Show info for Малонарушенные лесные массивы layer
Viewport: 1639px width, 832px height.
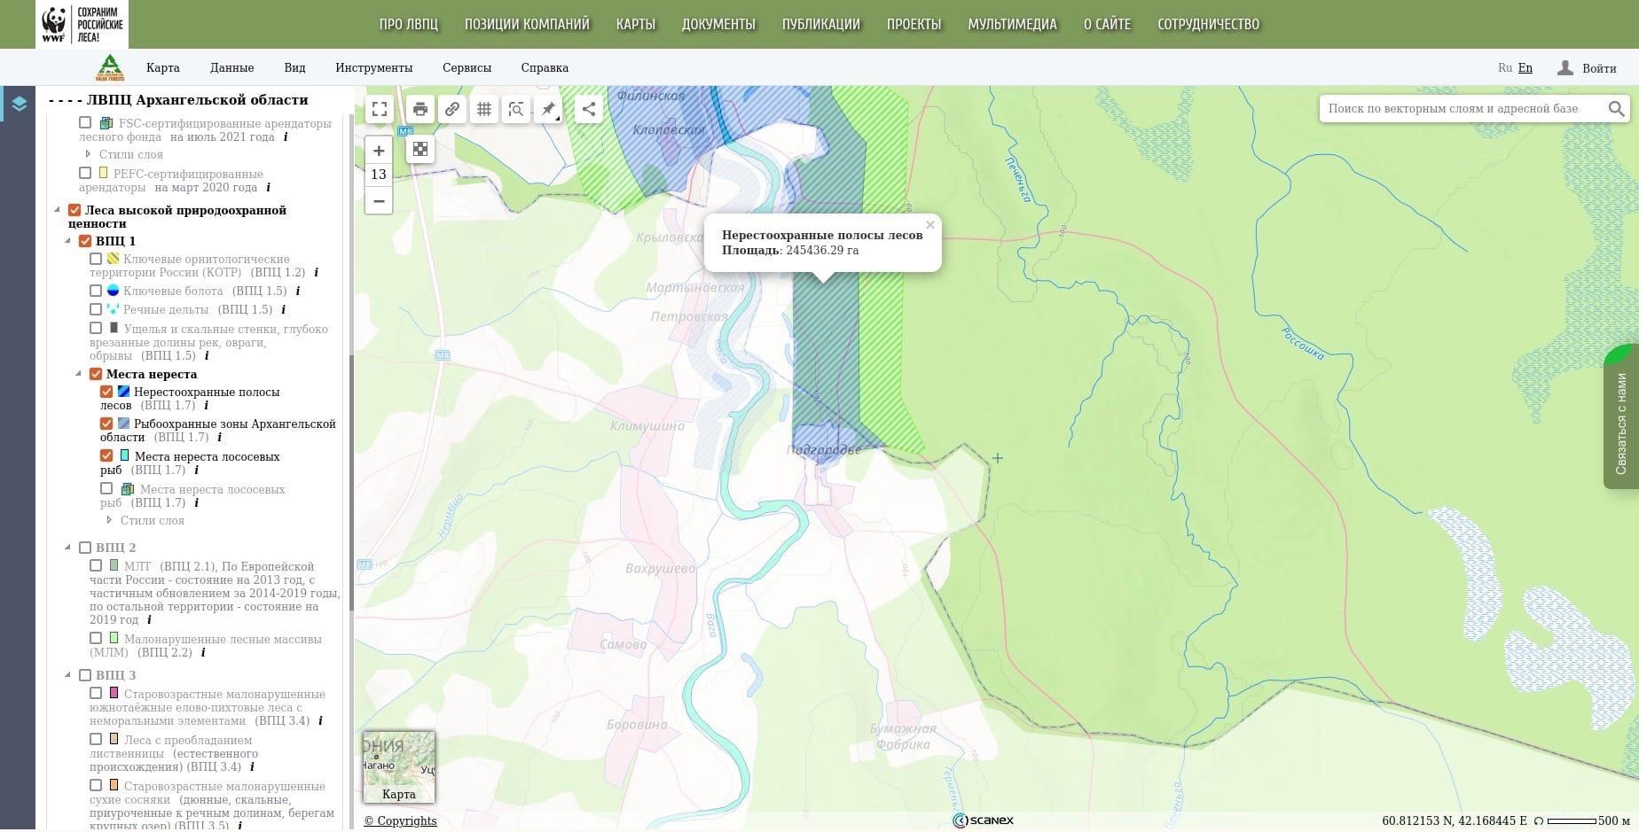click(x=203, y=652)
